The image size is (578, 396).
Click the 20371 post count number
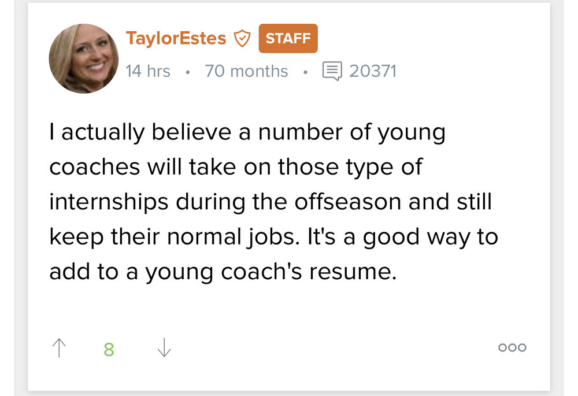pos(373,71)
